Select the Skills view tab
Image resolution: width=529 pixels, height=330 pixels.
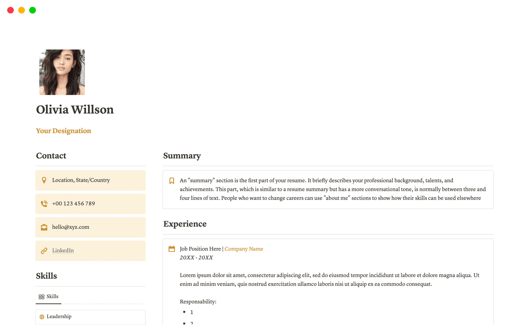49,296
